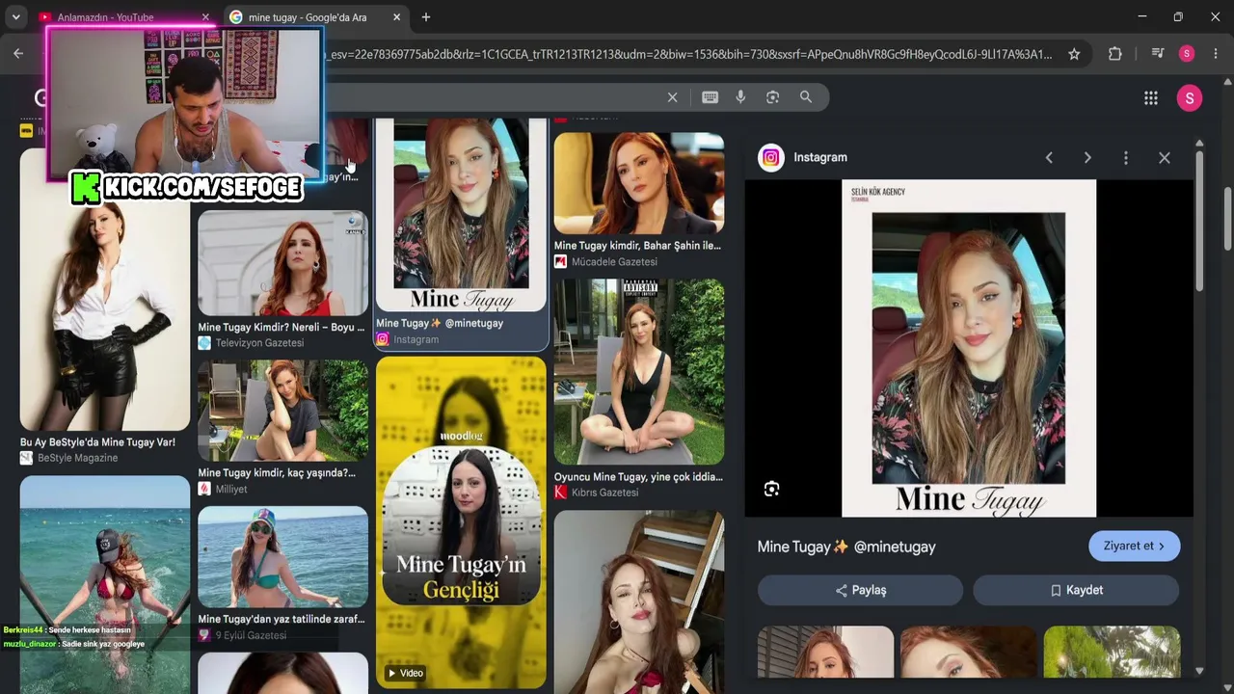Screen dimensions: 1234x694
Task: Open "Oyuncu Mine Tugay, yine çok iddia" link
Action: (638, 477)
